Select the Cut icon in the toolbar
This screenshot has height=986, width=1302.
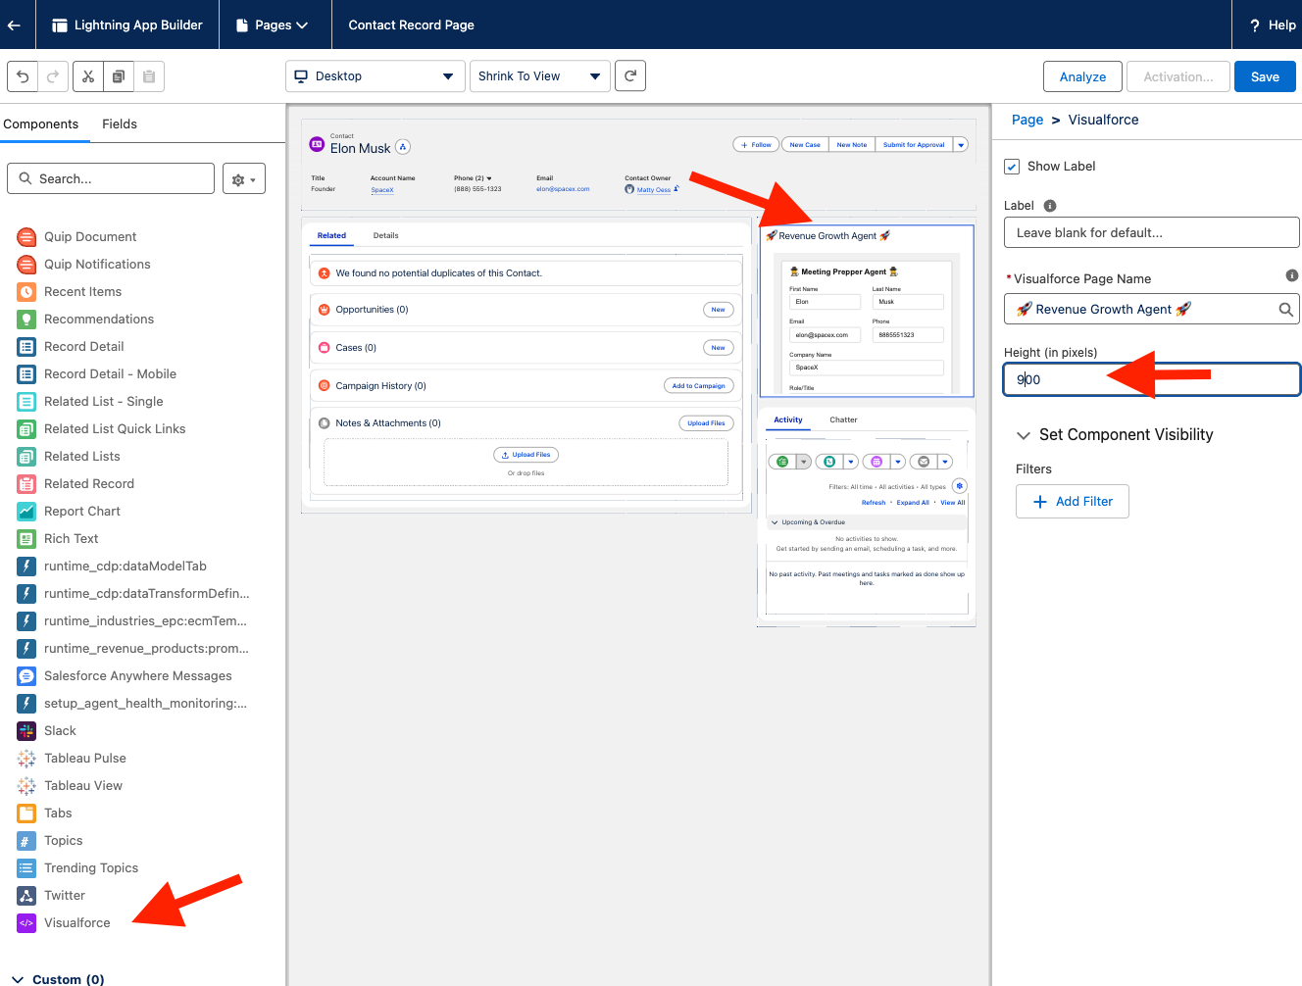pyautogui.click(x=85, y=75)
